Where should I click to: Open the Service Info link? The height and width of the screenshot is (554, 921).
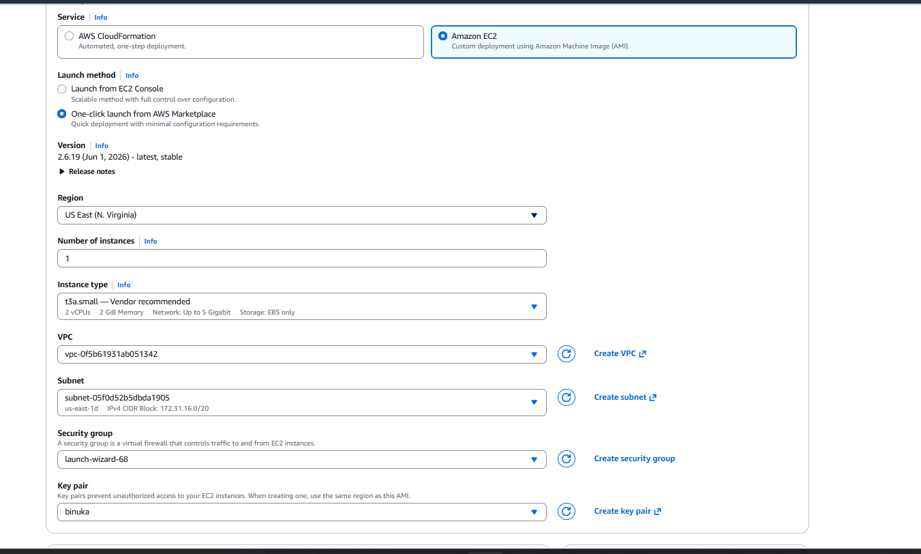point(100,17)
